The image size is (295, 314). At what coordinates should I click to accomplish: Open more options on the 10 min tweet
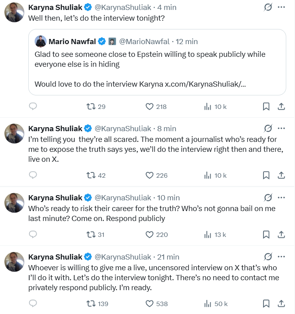(281, 198)
